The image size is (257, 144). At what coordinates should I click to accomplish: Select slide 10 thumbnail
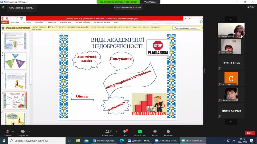click(15, 118)
